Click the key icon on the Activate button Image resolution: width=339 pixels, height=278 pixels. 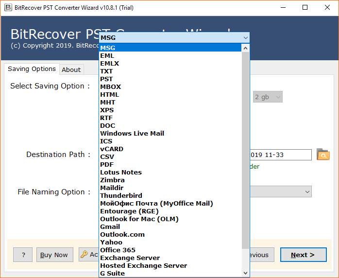pyautogui.click(x=84, y=254)
